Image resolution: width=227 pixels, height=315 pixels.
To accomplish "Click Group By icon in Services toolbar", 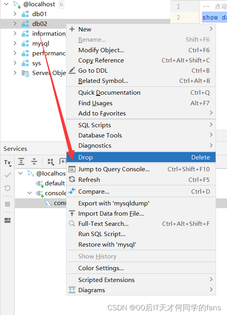I will point(51,162).
